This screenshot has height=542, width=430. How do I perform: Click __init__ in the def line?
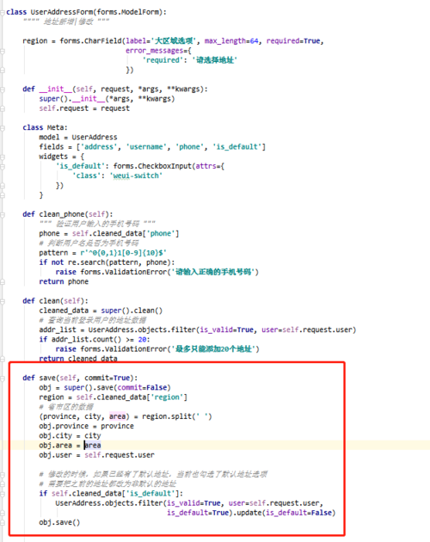coord(55,89)
